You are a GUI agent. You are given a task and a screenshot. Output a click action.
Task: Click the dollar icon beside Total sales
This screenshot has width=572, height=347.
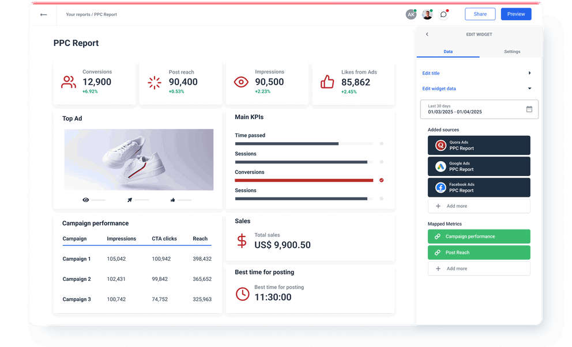point(242,239)
